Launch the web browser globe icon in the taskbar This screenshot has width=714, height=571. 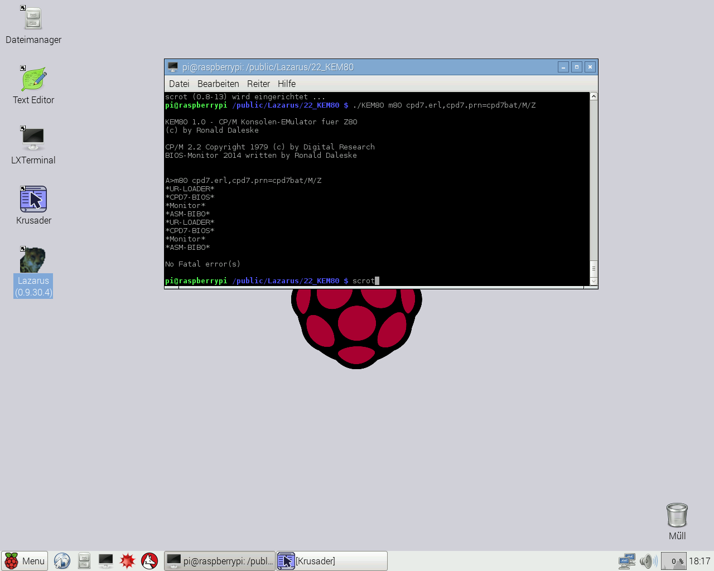click(62, 561)
